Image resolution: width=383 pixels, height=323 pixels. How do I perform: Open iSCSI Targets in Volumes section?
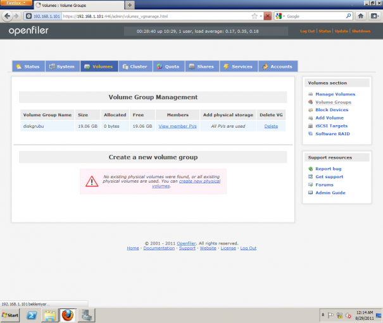pyautogui.click(x=331, y=126)
